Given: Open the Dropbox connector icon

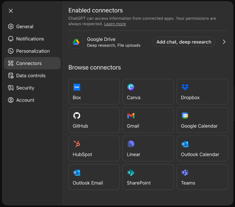Looking at the screenshot, I should [x=185, y=87].
